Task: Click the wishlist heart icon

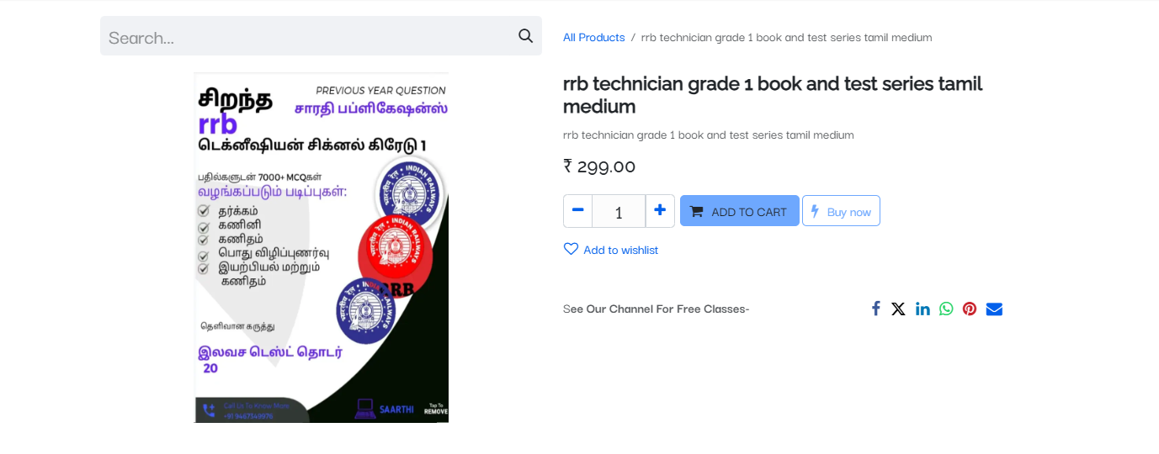Action: point(571,249)
